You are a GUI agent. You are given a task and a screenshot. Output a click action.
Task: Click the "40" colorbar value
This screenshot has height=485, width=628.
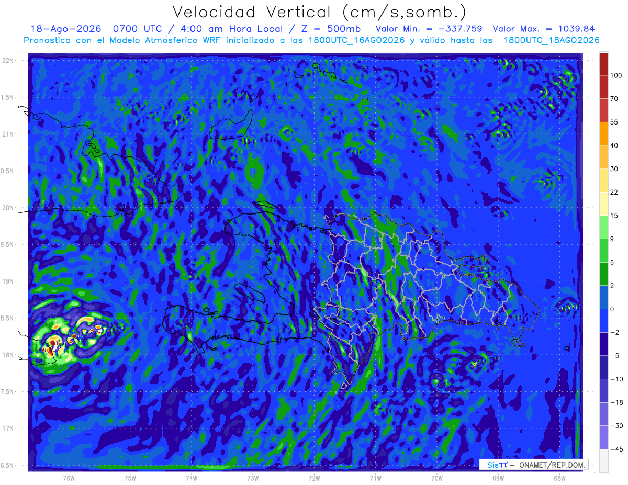(614, 145)
